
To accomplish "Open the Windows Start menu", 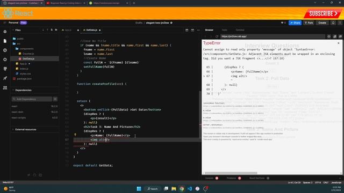I will pos(139,189).
